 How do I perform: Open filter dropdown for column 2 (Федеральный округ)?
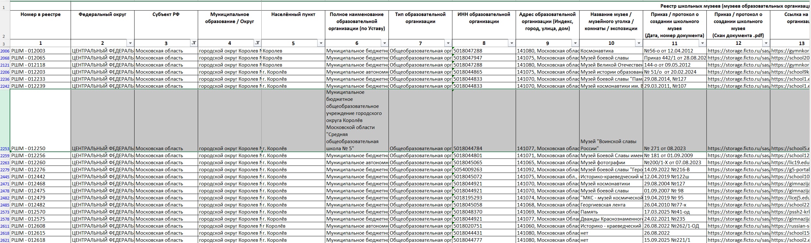tap(130, 43)
